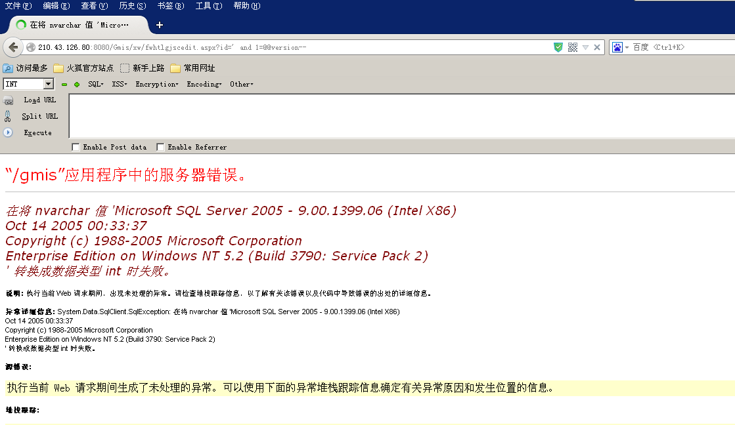Expand the Encoding dropdown menu

tap(204, 84)
